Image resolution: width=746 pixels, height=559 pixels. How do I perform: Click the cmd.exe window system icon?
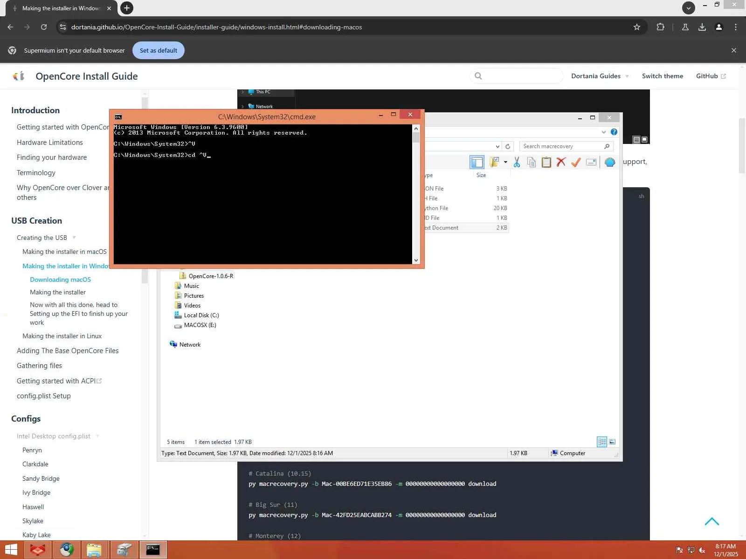pos(118,117)
